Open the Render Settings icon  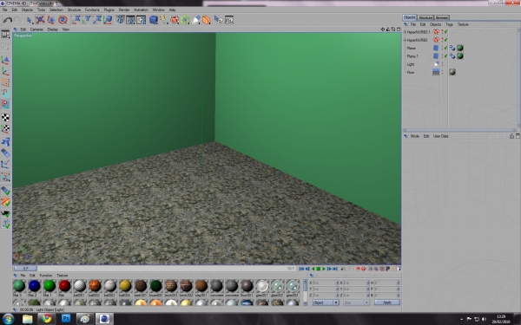pyautogui.click(x=142, y=20)
